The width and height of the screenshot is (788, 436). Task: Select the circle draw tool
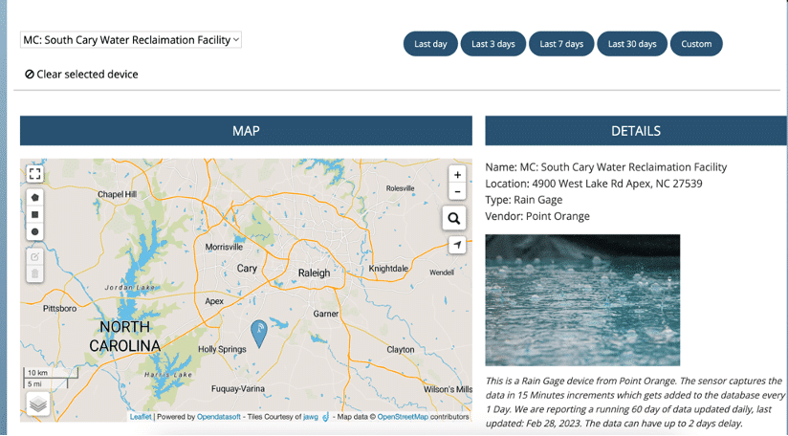point(35,232)
